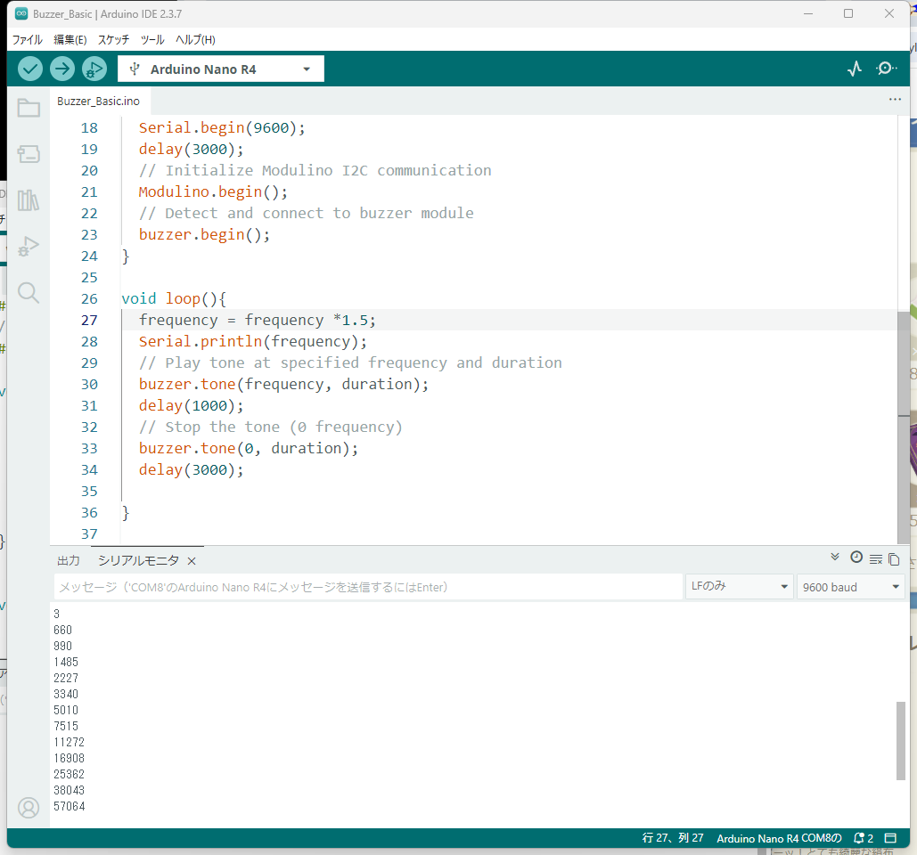Upload the sketch with the arrow button
This screenshot has width=917, height=855.
(x=62, y=69)
